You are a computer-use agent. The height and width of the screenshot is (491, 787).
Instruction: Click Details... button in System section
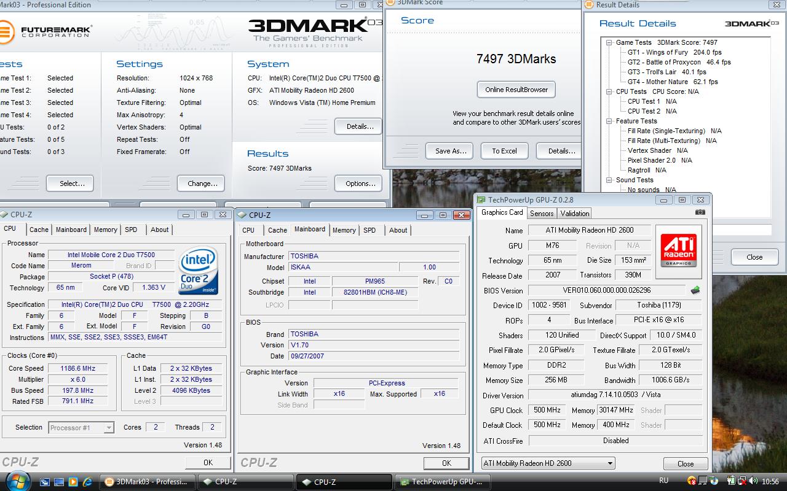tap(360, 126)
